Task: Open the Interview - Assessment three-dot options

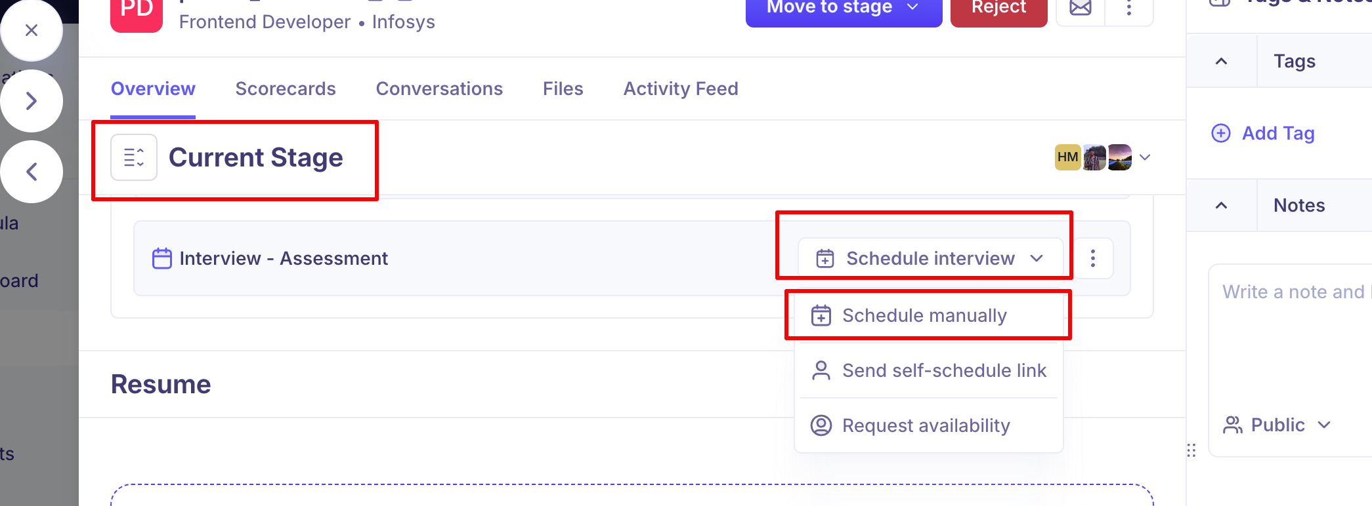Action: click(x=1093, y=258)
